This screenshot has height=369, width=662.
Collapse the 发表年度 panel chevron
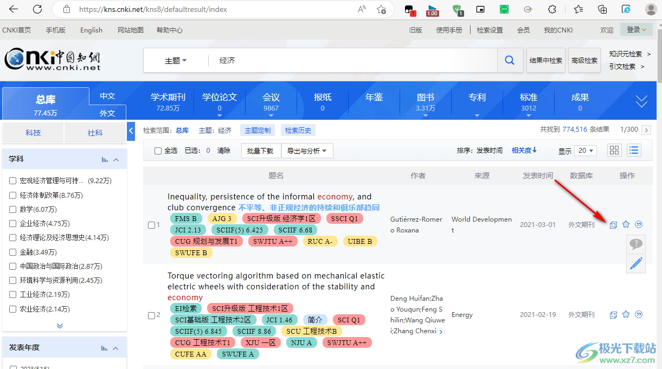pos(116,348)
